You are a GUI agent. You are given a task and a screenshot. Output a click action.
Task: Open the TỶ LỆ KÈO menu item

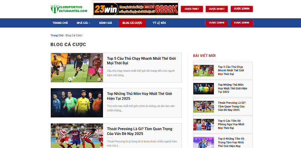pos(159,23)
